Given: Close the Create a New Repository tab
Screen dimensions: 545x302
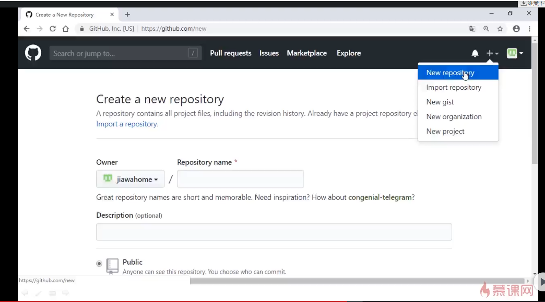Looking at the screenshot, I should click(x=112, y=15).
